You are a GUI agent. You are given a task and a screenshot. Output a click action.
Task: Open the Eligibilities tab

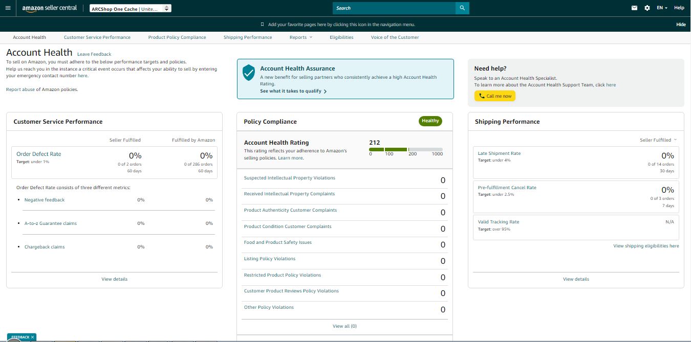tap(341, 37)
